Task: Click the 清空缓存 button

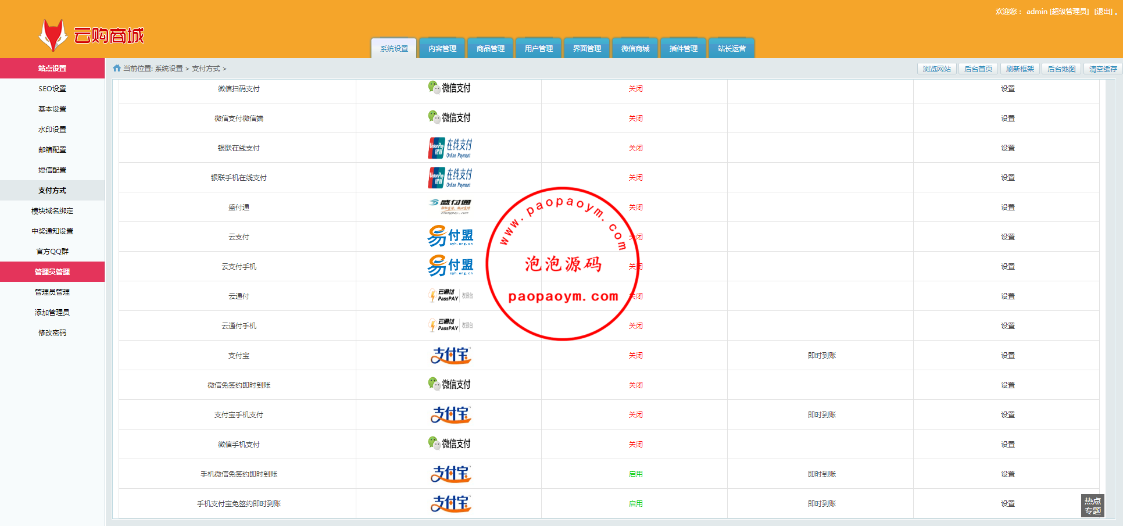Action: click(1103, 69)
